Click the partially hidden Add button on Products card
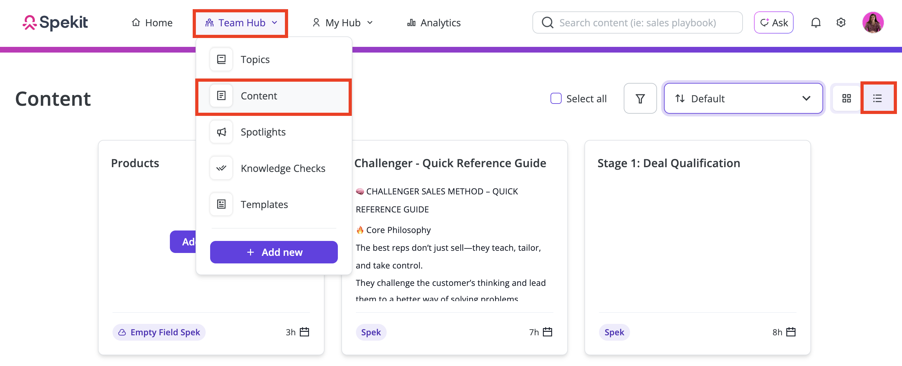The width and height of the screenshot is (902, 366). pyautogui.click(x=183, y=242)
